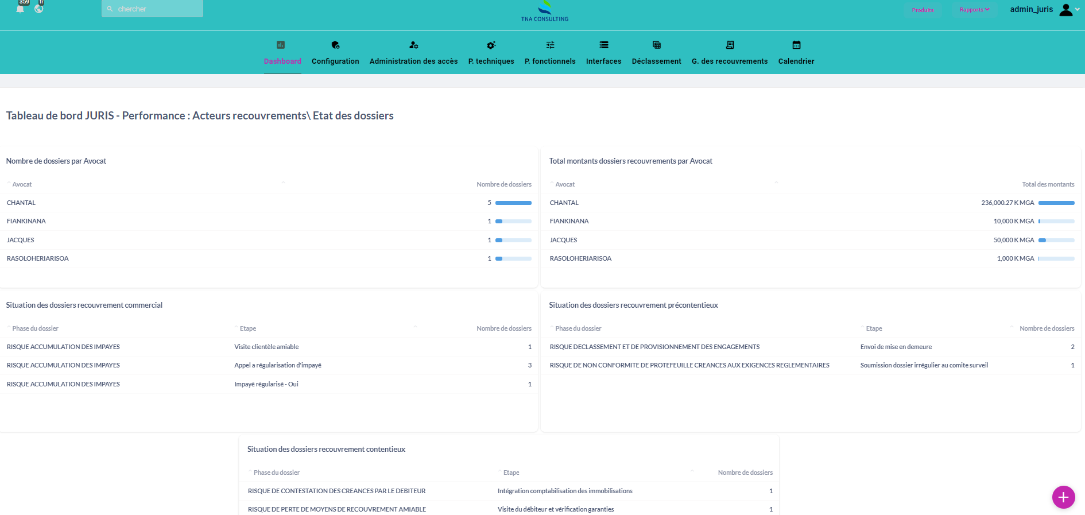Click the Configuration icon
The height and width of the screenshot is (515, 1085).
click(x=335, y=45)
